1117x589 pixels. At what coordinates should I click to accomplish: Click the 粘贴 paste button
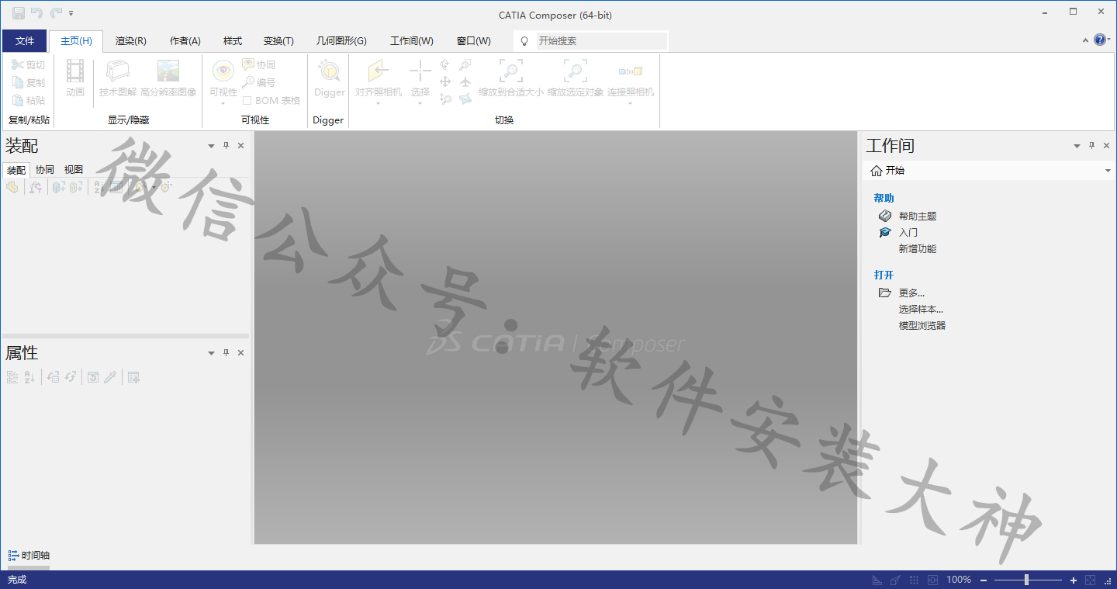coord(29,100)
